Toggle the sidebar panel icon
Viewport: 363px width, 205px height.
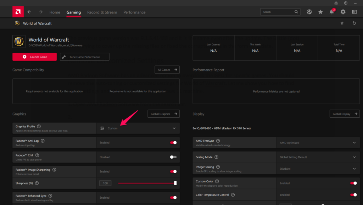354,12
